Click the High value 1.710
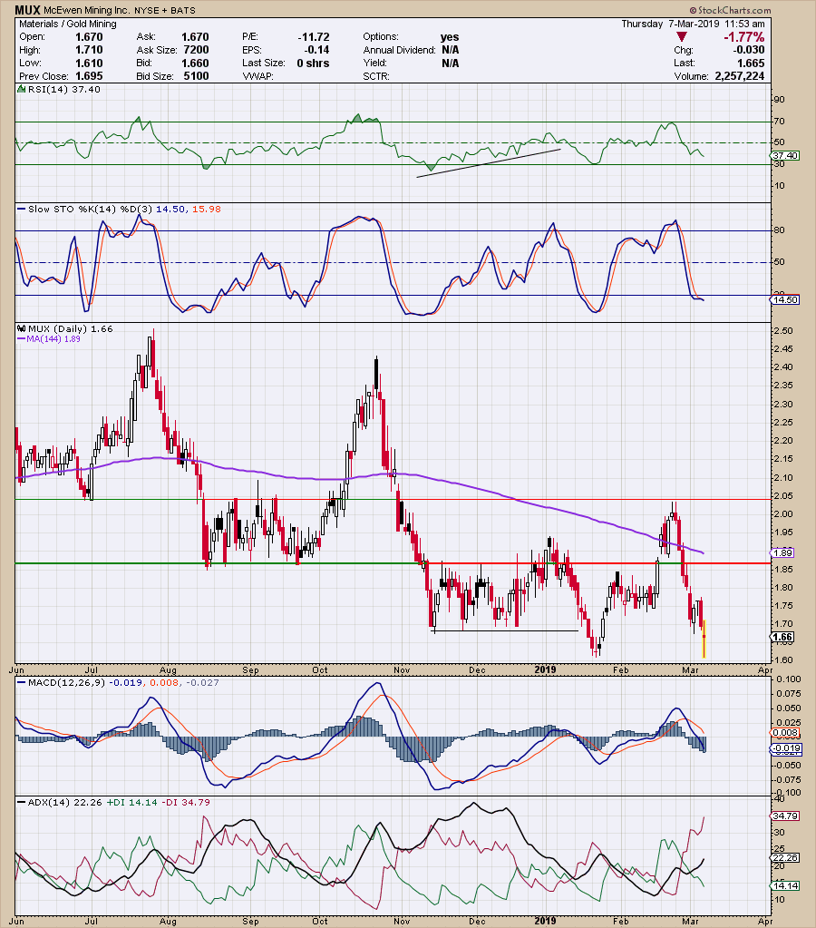The width and height of the screenshot is (816, 928). coord(89,50)
